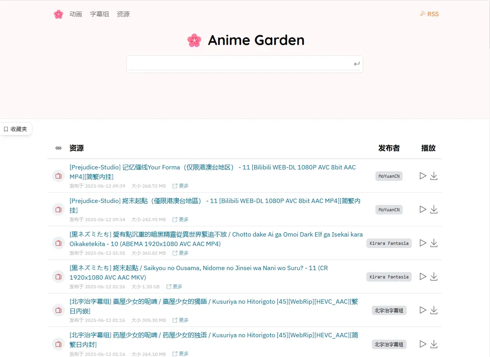Image resolution: width=490 pixels, height=357 pixels.
Task: Play the 记忆缝线Your Forma 11 episode
Action: click(423, 176)
